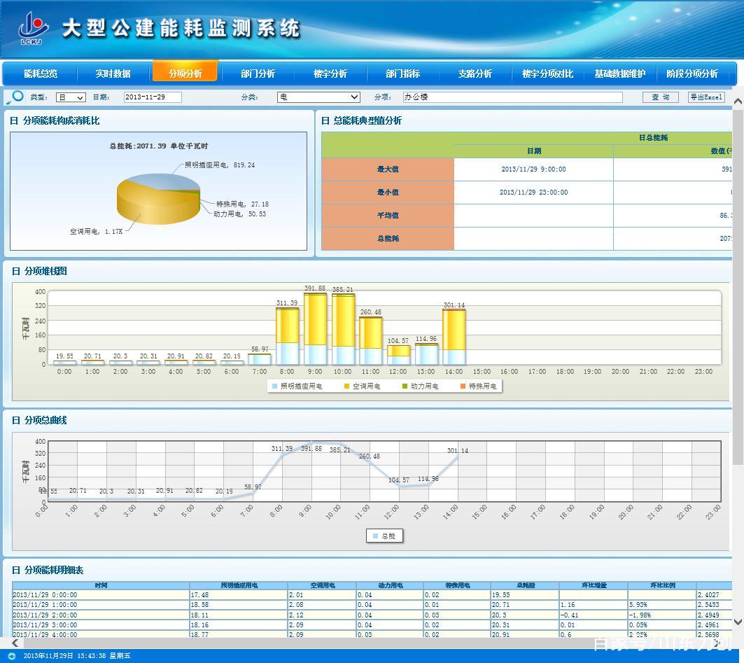The image size is (744, 663).
Task: Toggle 总能 legend in line chart
Action: tap(384, 536)
